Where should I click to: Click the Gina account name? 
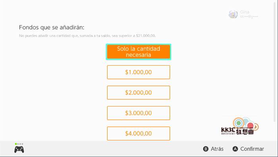tap(245, 12)
